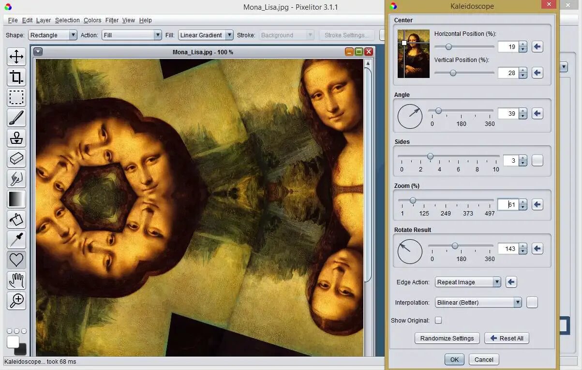Click the Sides slider handle
The image size is (582, 370).
pos(430,156)
